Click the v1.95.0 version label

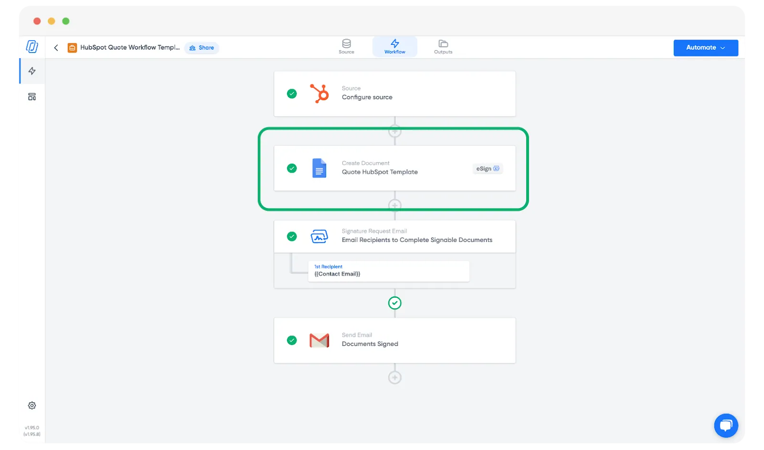pos(32,428)
